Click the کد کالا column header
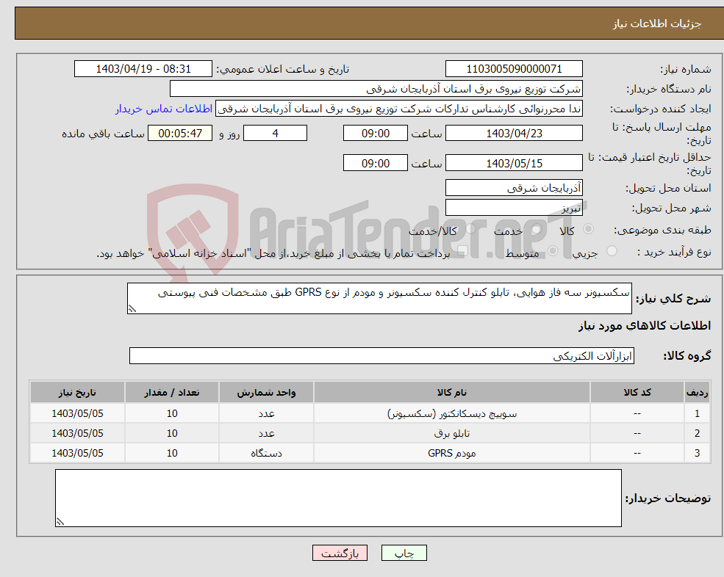Image resolution: width=724 pixels, height=577 pixels. coord(637,393)
